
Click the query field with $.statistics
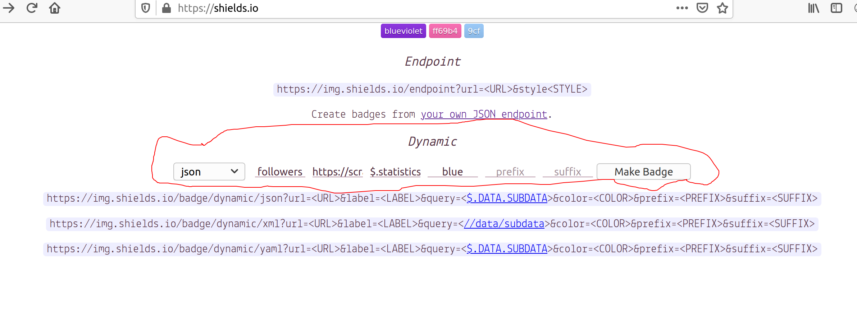(x=395, y=172)
